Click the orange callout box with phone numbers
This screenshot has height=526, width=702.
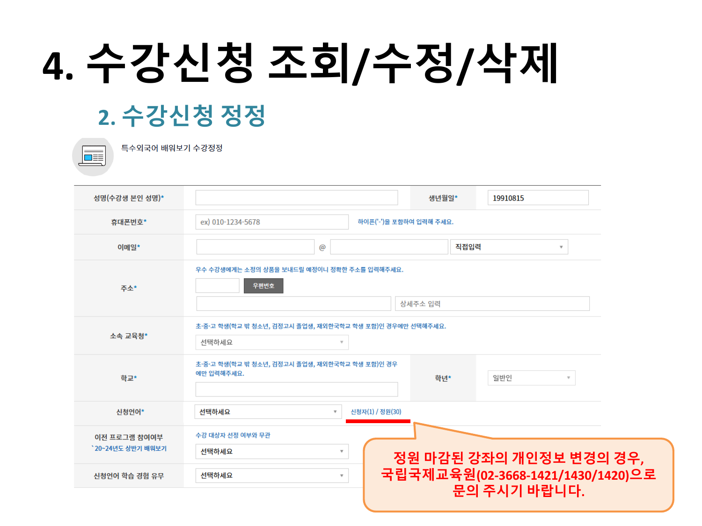[x=519, y=475]
